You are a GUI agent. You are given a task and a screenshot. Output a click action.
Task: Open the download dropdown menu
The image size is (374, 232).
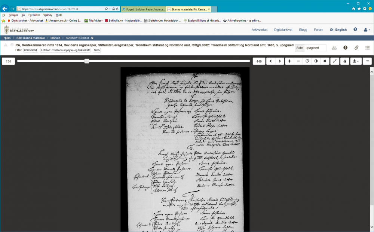[x=356, y=61]
